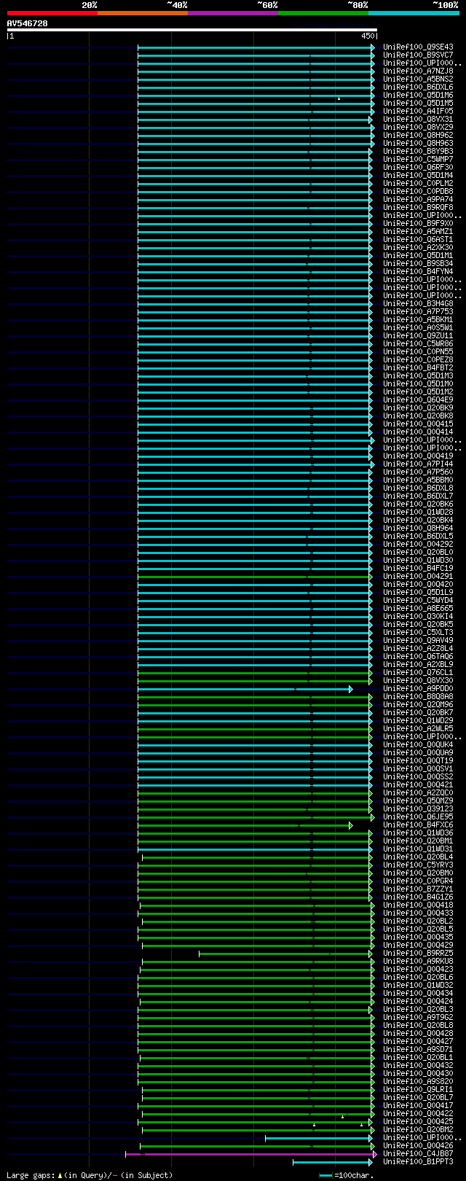The width and height of the screenshot is (466, 1181).
Task: Click the UniRef100_B4FC19 label
Action: (418, 568)
